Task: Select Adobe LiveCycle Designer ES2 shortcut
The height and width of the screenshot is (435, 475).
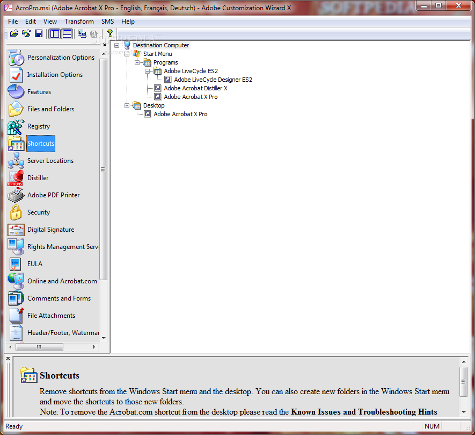Action: (213, 80)
